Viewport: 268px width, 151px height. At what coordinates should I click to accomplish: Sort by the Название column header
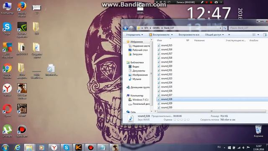tap(199, 40)
